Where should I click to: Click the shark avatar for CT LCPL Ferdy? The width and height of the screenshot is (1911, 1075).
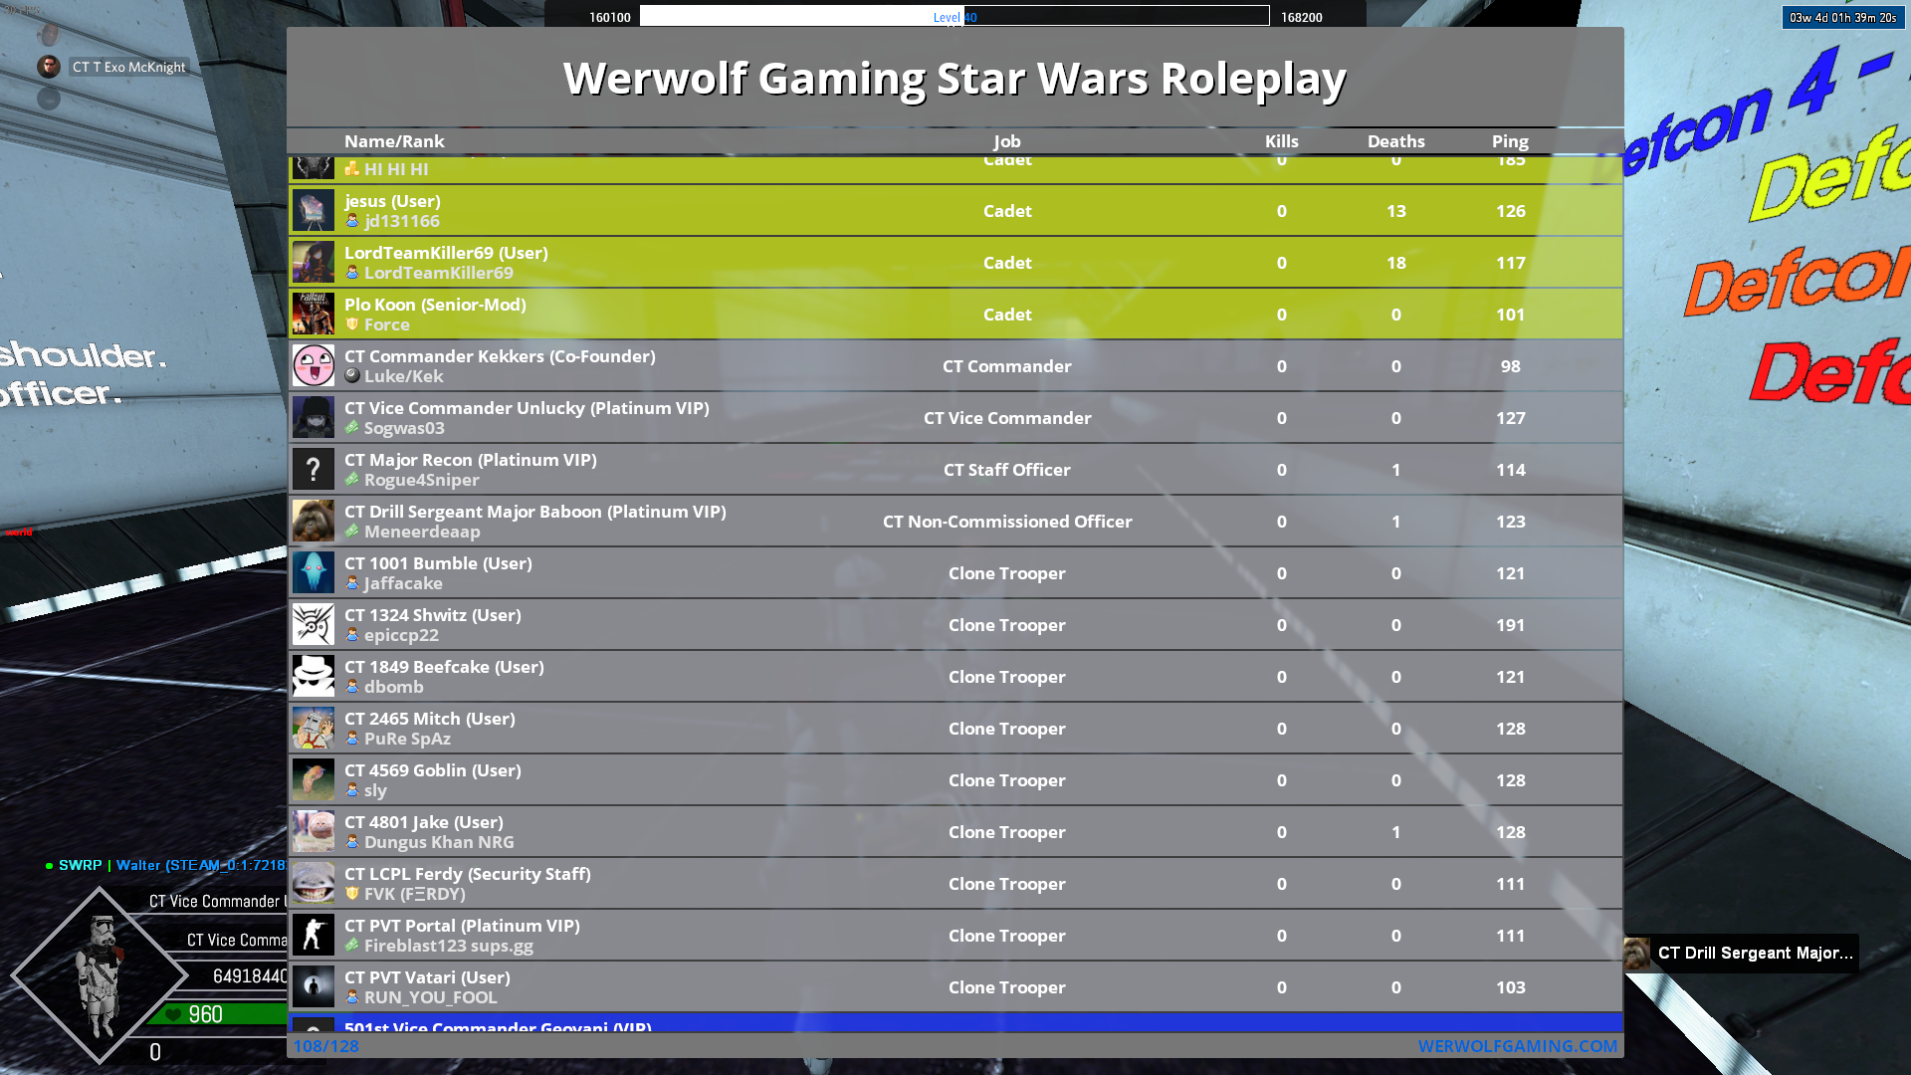point(313,883)
